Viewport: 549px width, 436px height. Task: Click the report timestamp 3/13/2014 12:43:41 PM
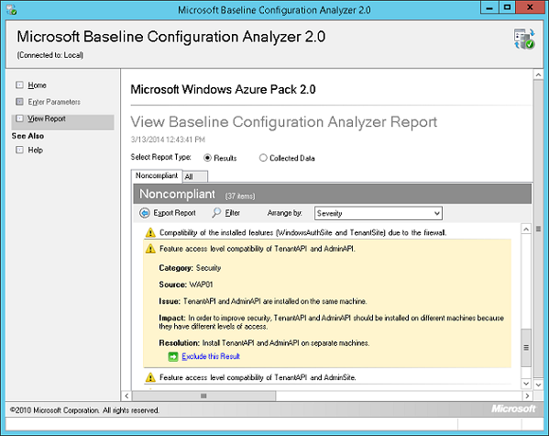168,140
